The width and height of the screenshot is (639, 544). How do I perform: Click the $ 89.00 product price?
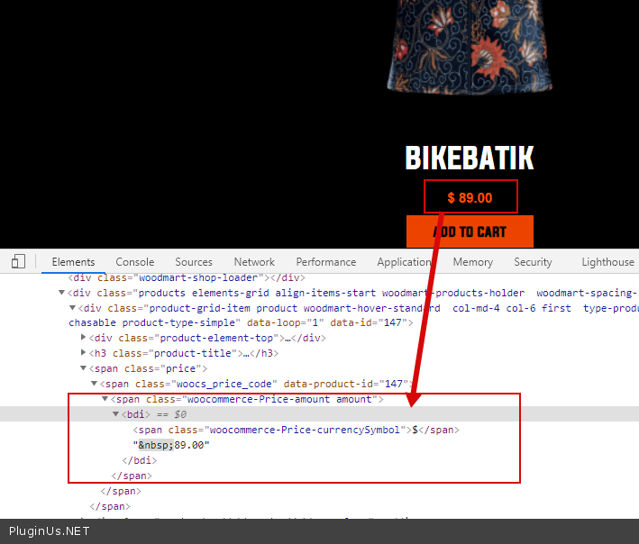pos(470,197)
